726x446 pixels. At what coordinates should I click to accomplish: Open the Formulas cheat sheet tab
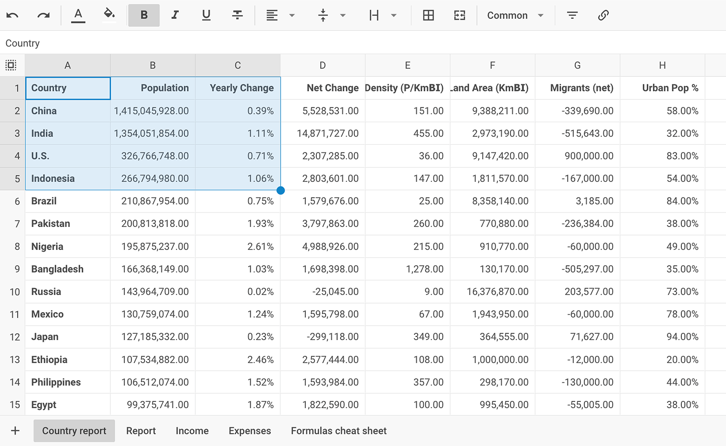pos(339,431)
